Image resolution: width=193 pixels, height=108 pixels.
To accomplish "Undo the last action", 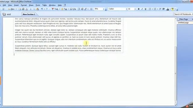I will (42, 9).
